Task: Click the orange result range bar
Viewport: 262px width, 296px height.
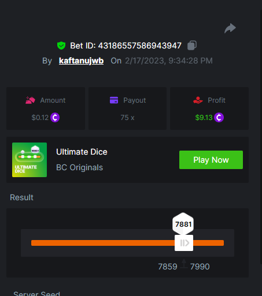Action: pos(127,243)
